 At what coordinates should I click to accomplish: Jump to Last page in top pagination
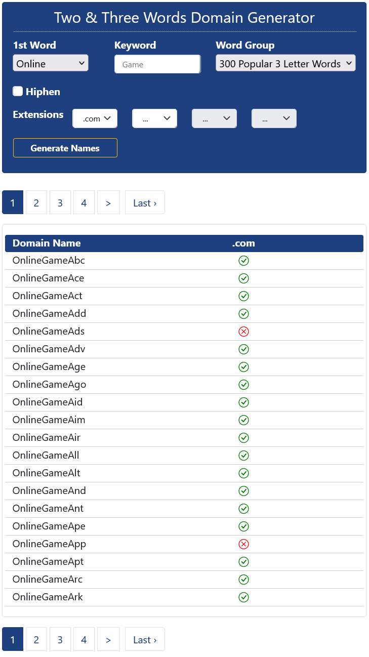(145, 202)
